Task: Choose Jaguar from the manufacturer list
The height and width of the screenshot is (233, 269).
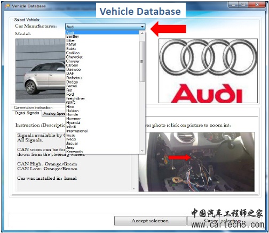Action: (102, 144)
